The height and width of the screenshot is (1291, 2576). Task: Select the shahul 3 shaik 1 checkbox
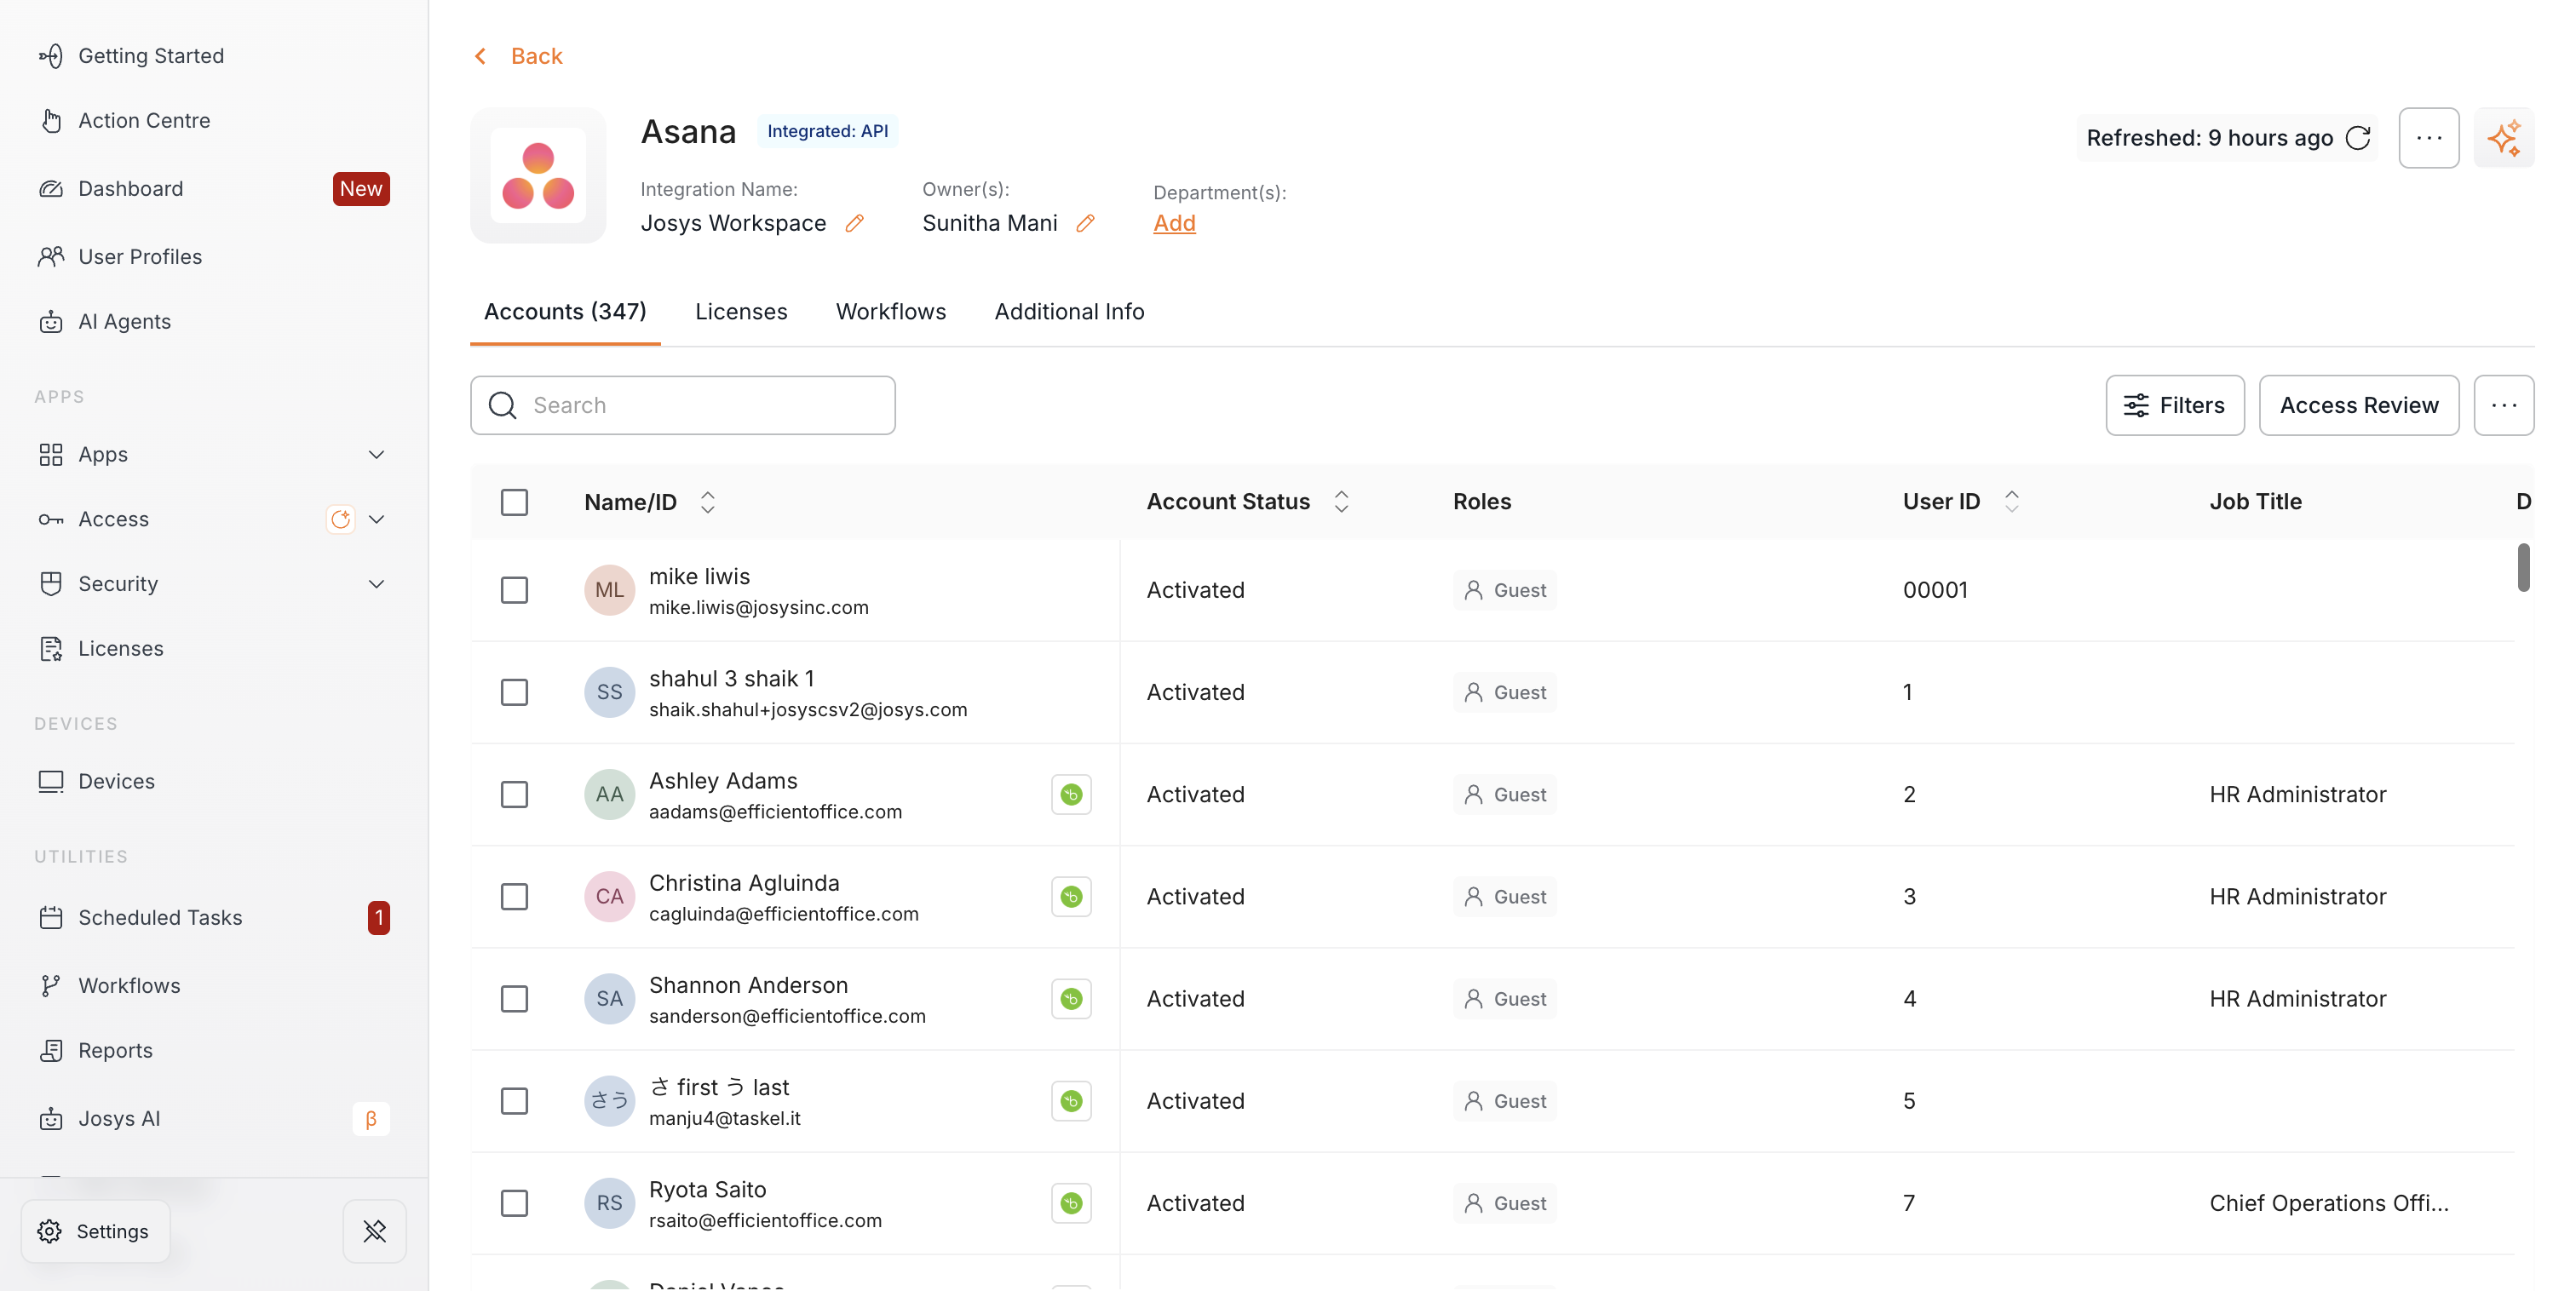point(514,692)
